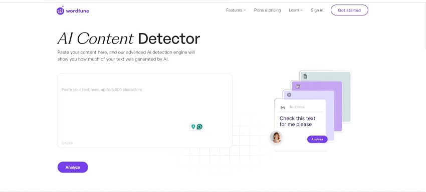The image size is (426, 192).
Task: Click the AI Content Detector heading
Action: [x=129, y=38]
